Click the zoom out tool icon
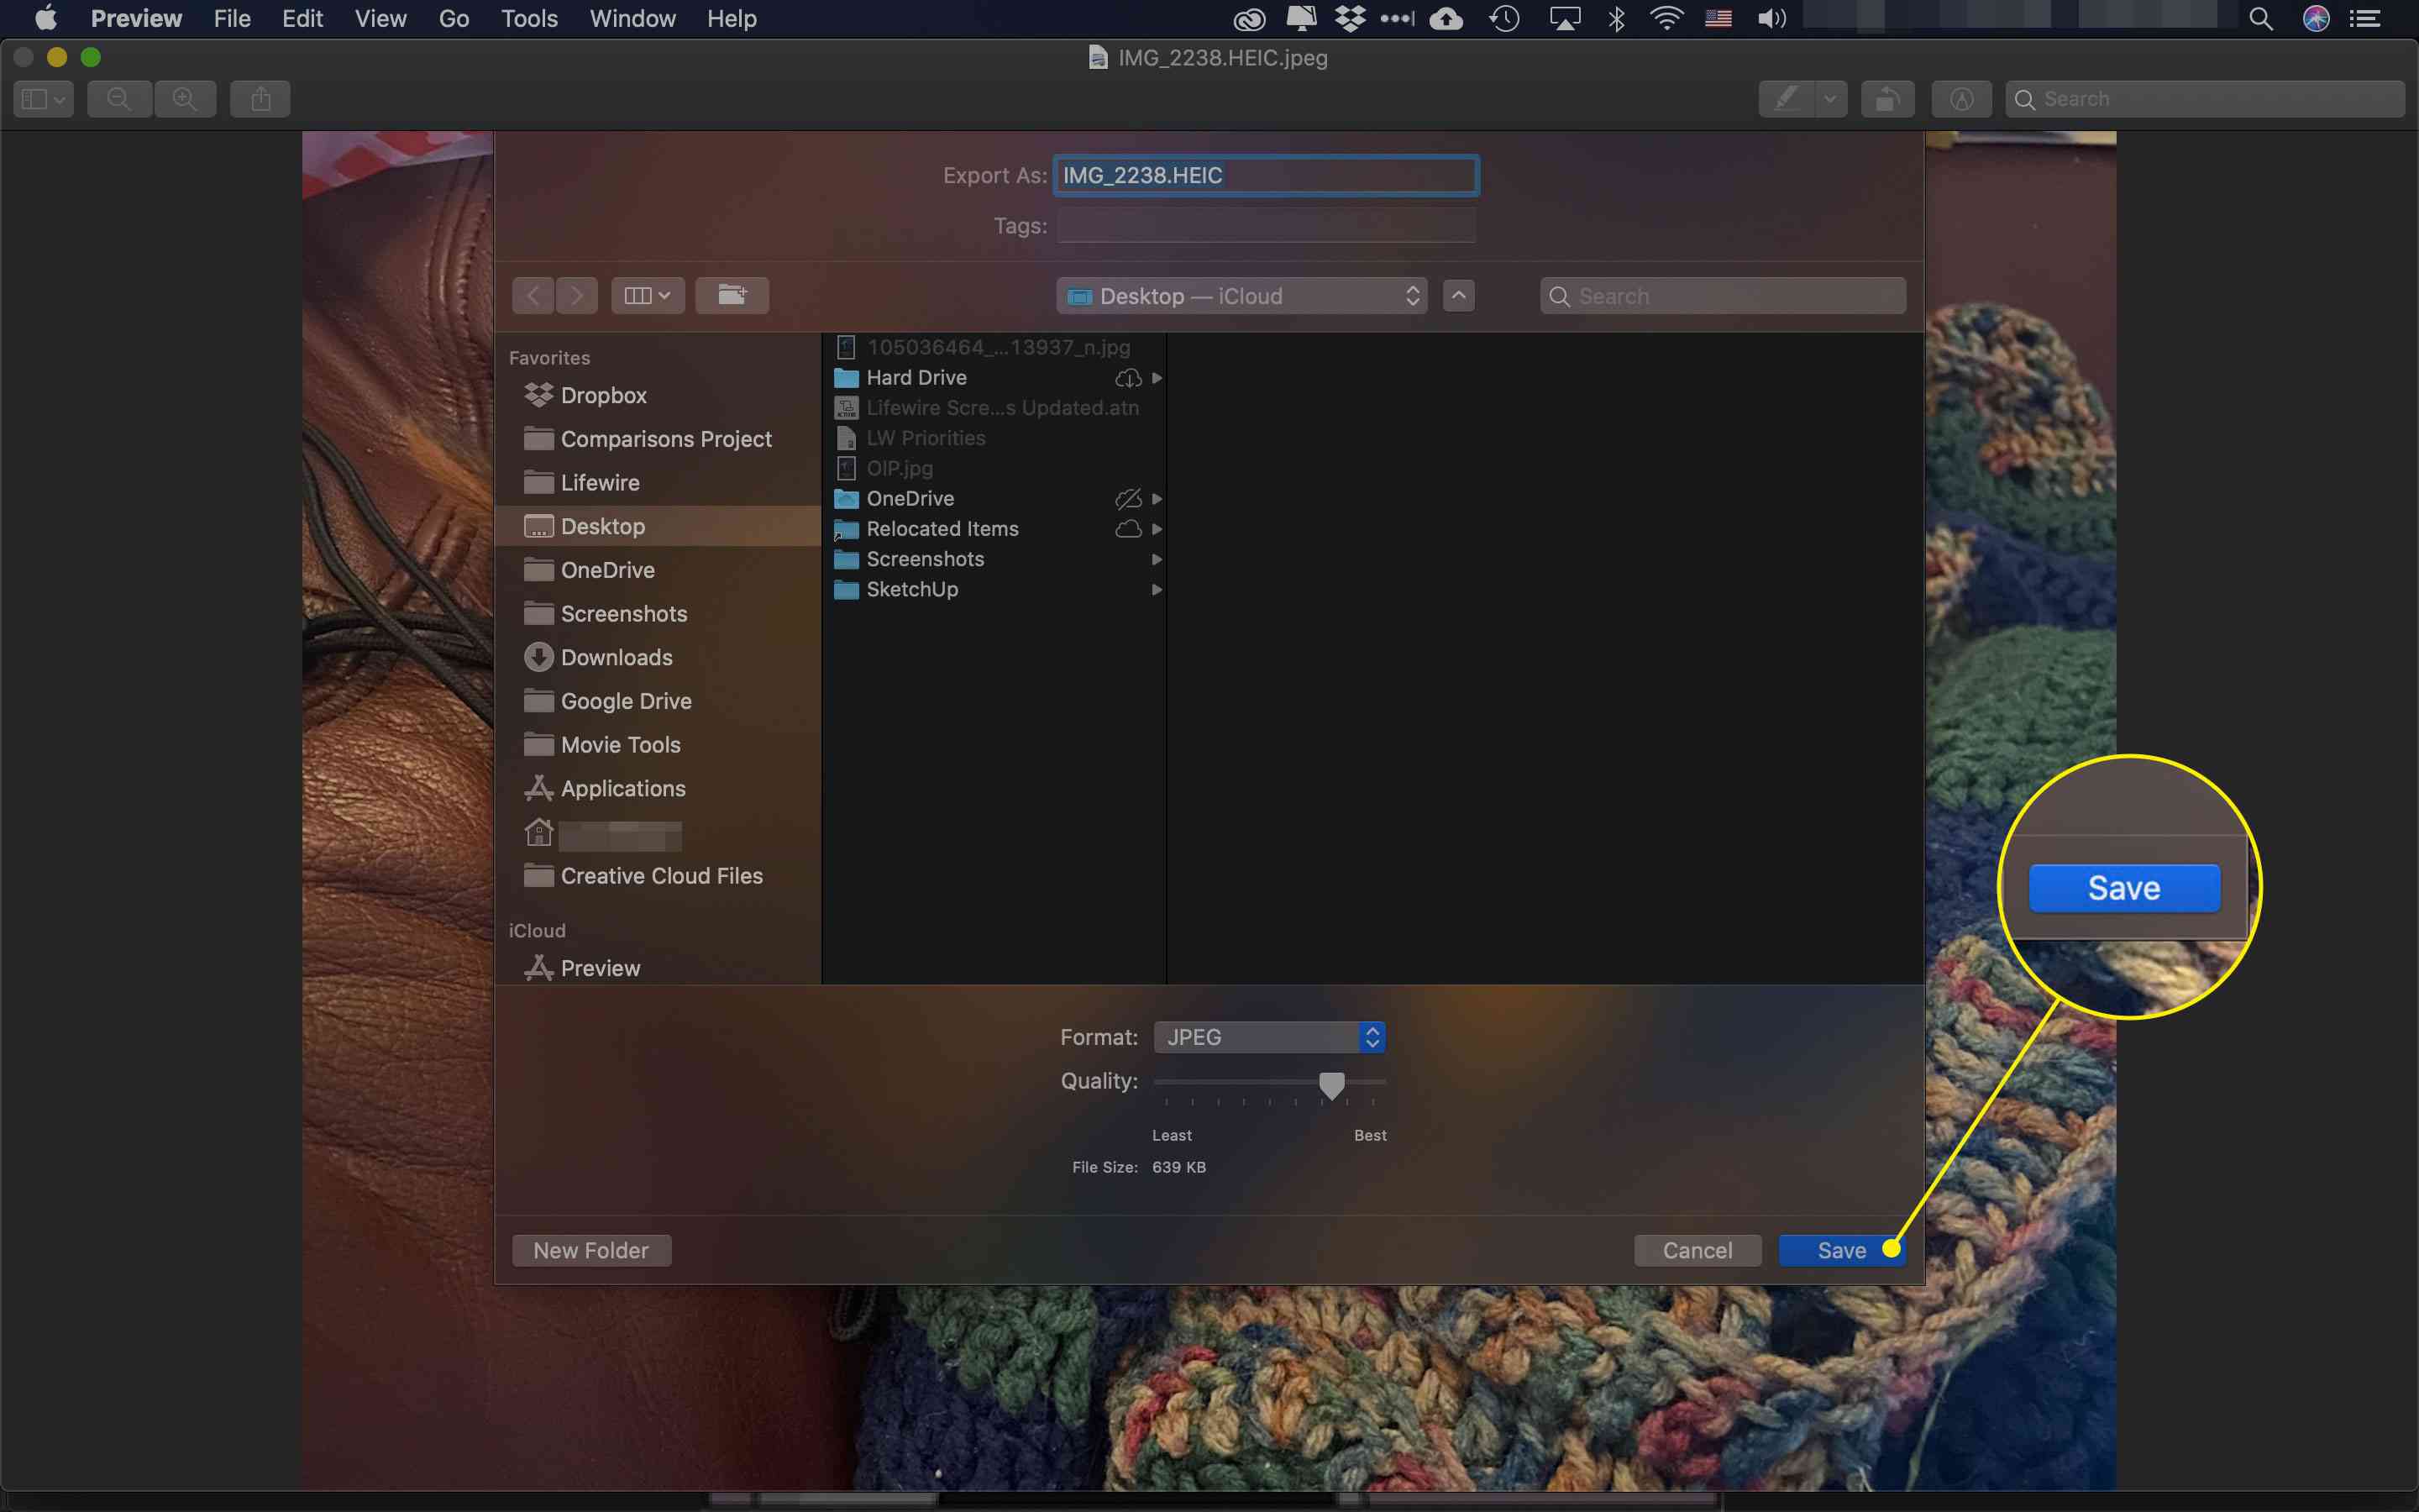Image resolution: width=2419 pixels, height=1512 pixels. (117, 97)
